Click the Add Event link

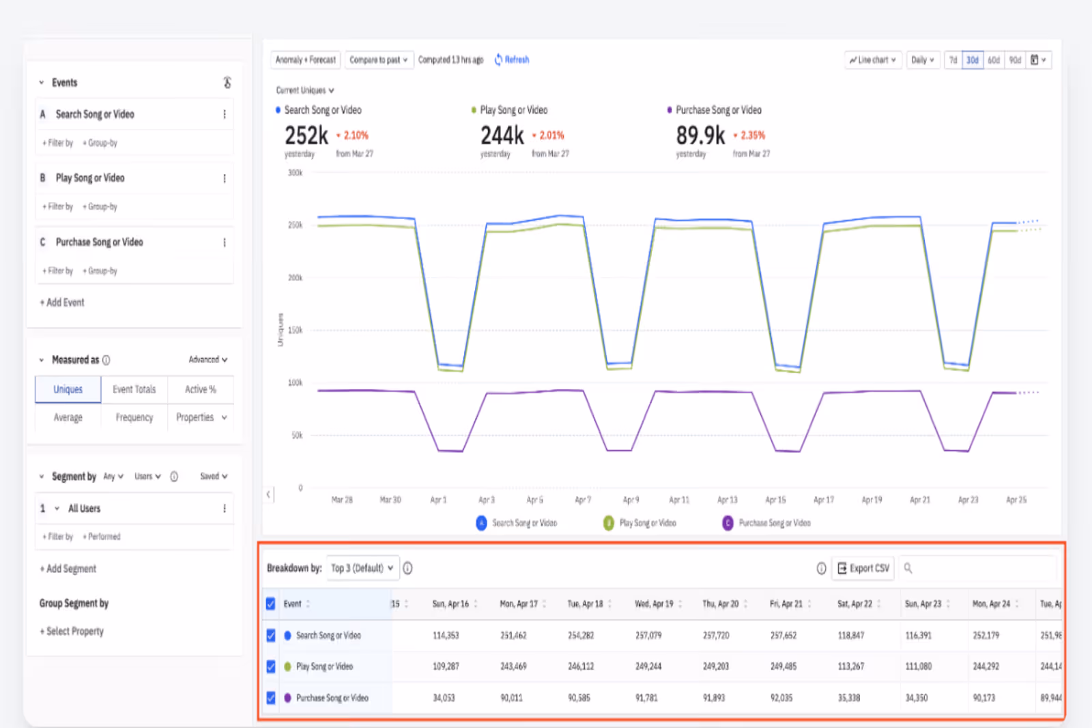click(x=62, y=302)
